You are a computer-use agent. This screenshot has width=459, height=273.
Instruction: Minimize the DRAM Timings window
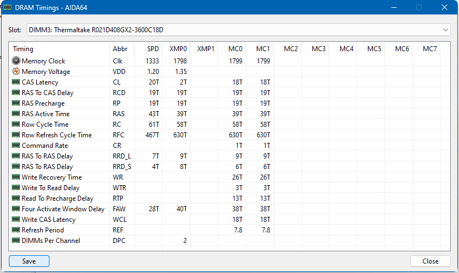(394, 7)
